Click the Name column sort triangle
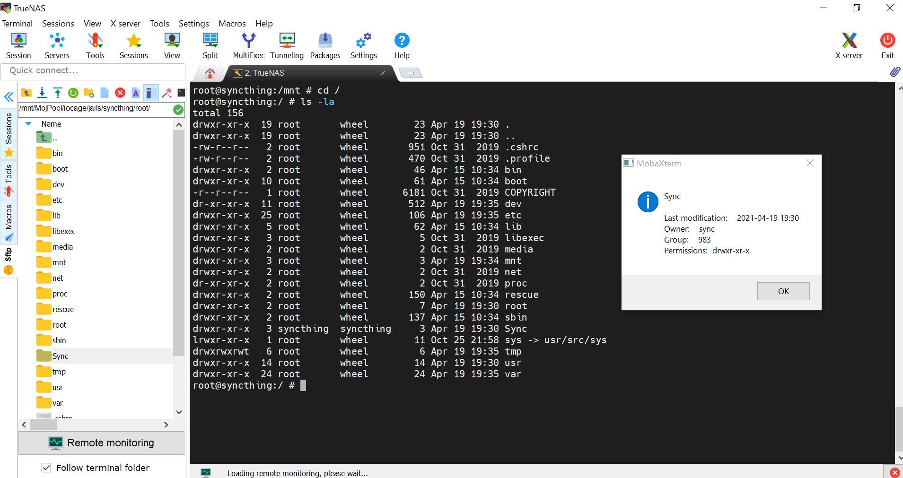 28,124
